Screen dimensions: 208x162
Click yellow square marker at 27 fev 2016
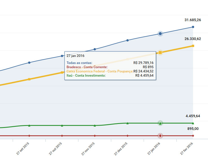coord(193,46)
